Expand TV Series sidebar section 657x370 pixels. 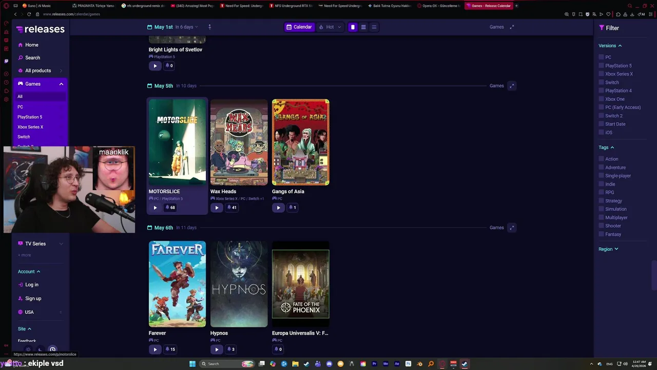click(x=40, y=244)
